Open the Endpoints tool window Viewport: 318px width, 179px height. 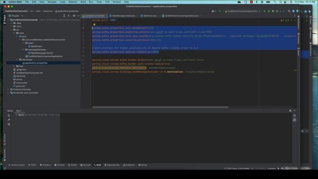point(129,165)
